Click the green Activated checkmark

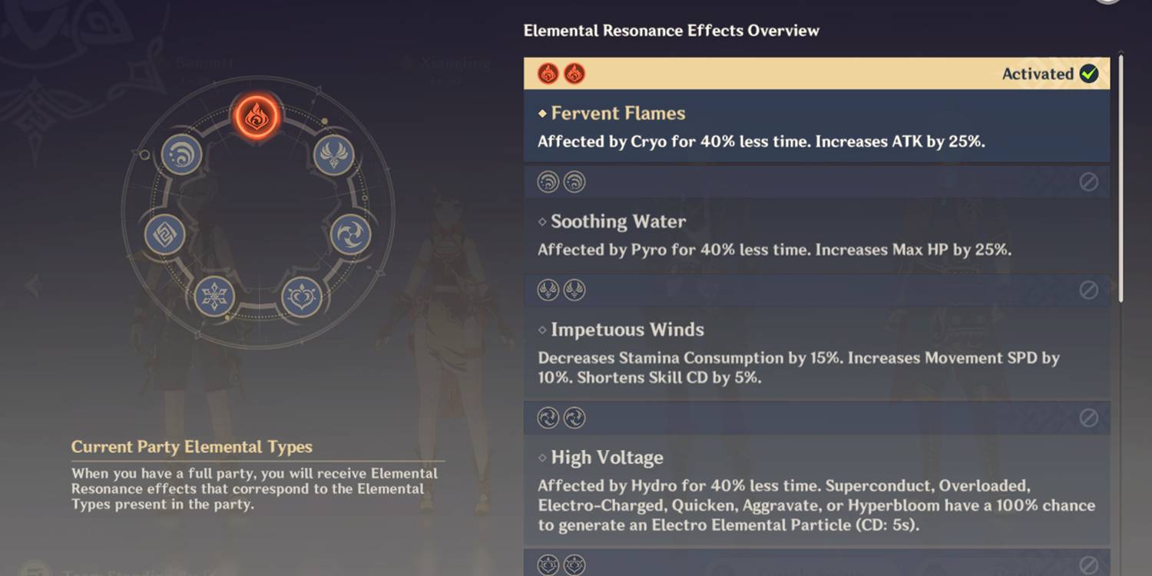[x=1088, y=74]
